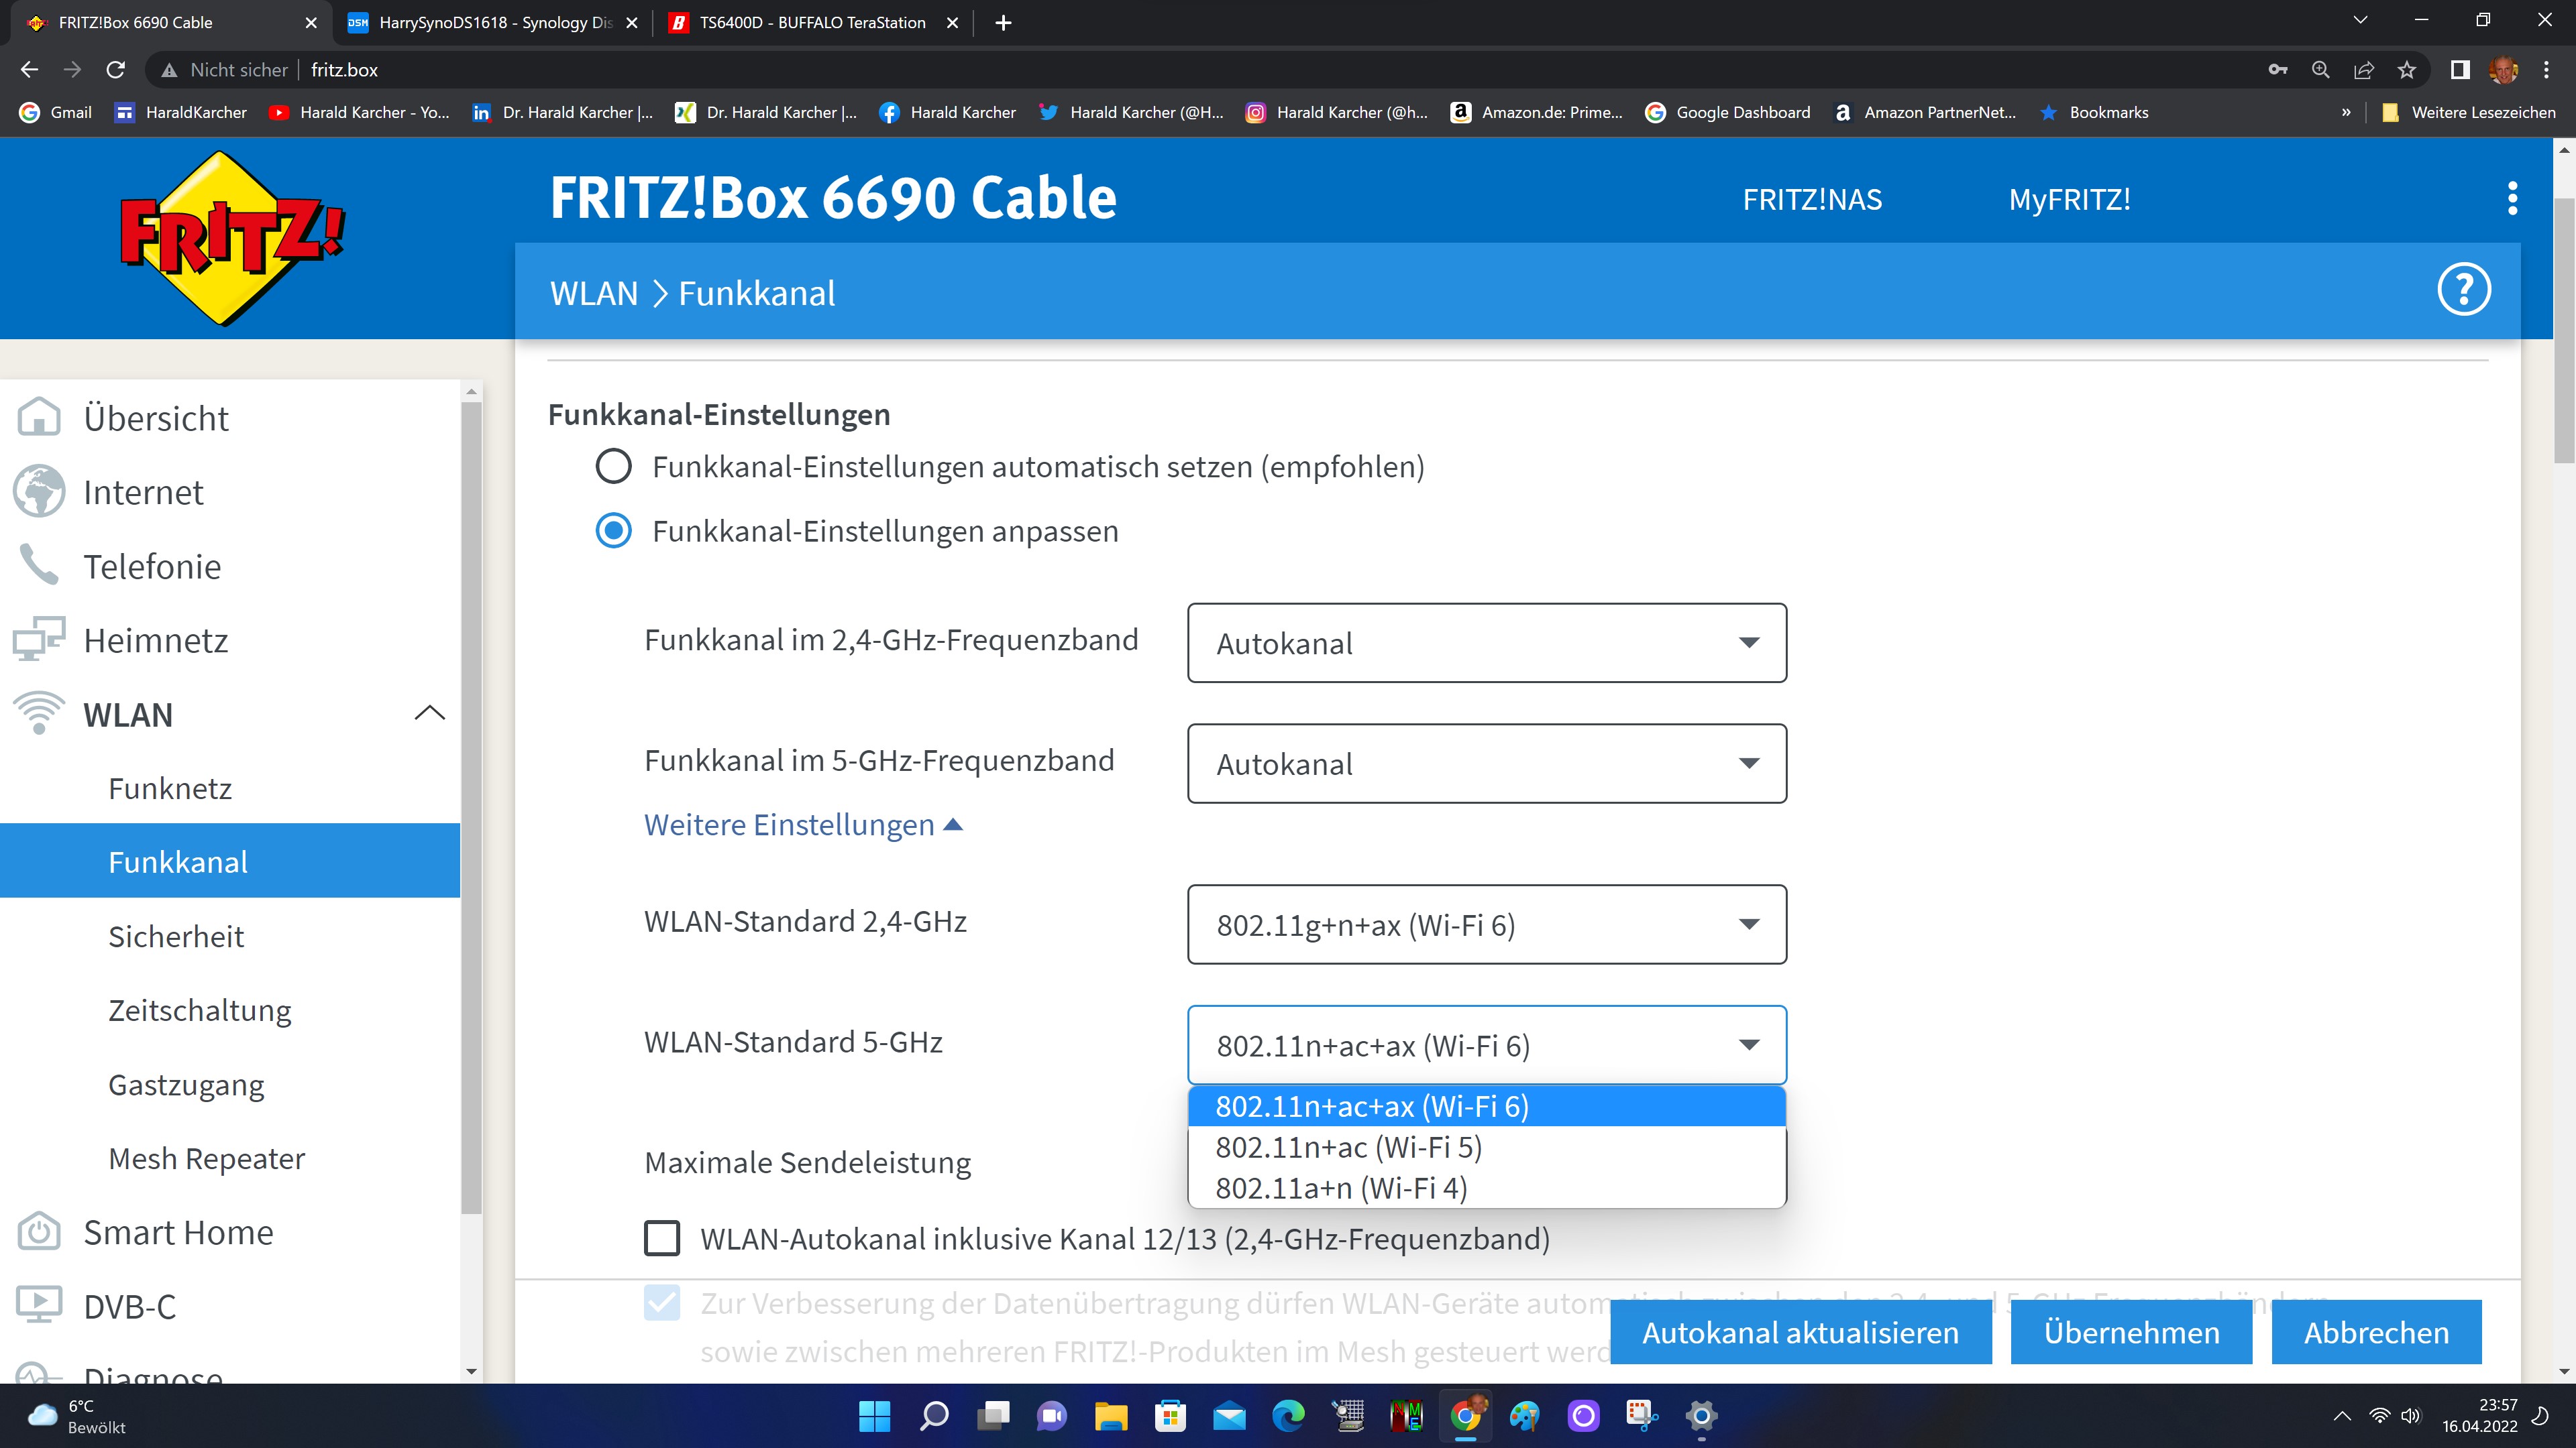The image size is (2576, 1448).
Task: Enable WLAN-Autokanal inklusive Kanal 12/13 checkbox
Action: tap(662, 1239)
